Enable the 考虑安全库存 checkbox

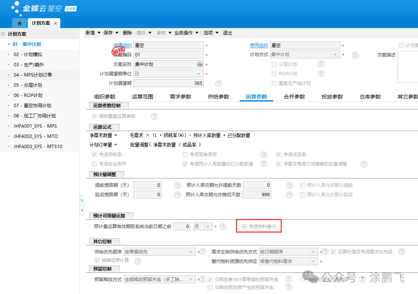[94, 164]
